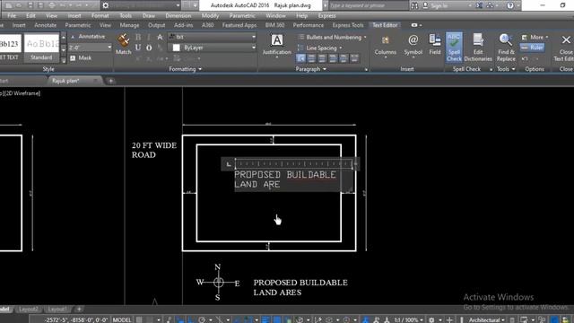The height and width of the screenshot is (323, 574).
Task: Select the third paragraph alignment icon
Action: pyautogui.click(x=322, y=58)
